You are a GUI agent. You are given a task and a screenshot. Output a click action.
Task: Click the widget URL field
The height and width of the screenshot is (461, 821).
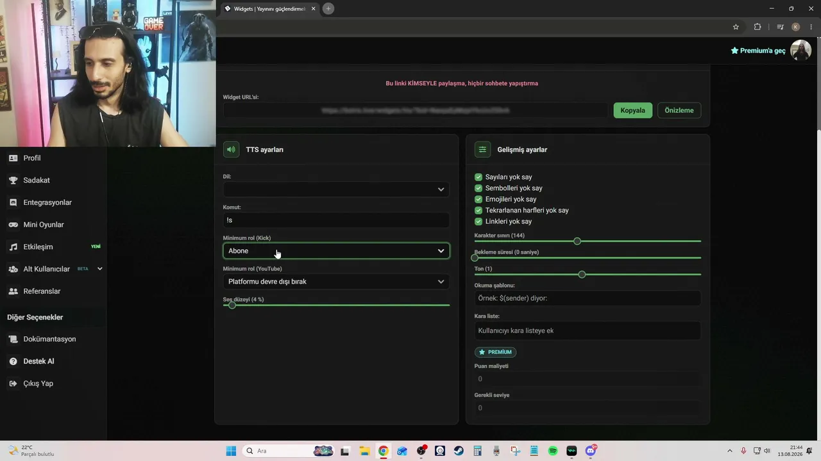tap(415, 110)
